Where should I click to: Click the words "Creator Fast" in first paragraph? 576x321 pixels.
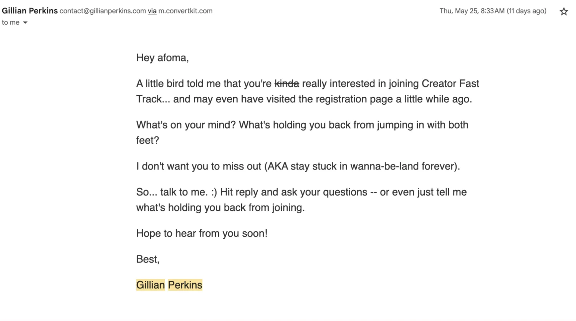[450, 84]
